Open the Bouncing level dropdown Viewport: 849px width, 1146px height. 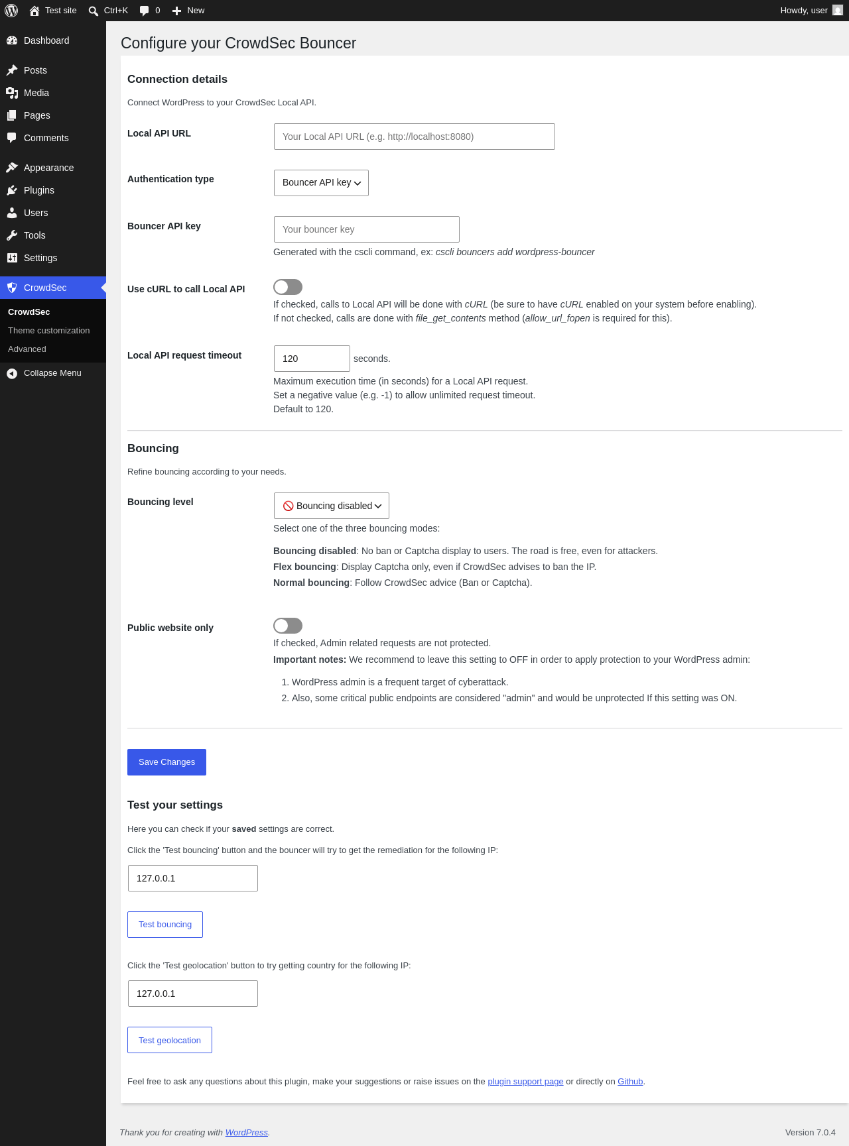[x=332, y=506]
